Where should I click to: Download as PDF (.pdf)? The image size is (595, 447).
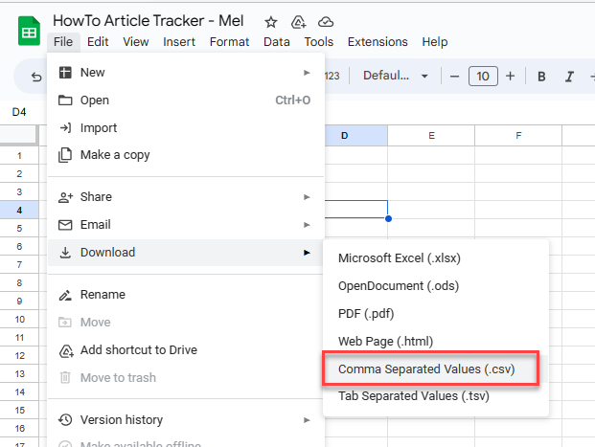pos(366,313)
